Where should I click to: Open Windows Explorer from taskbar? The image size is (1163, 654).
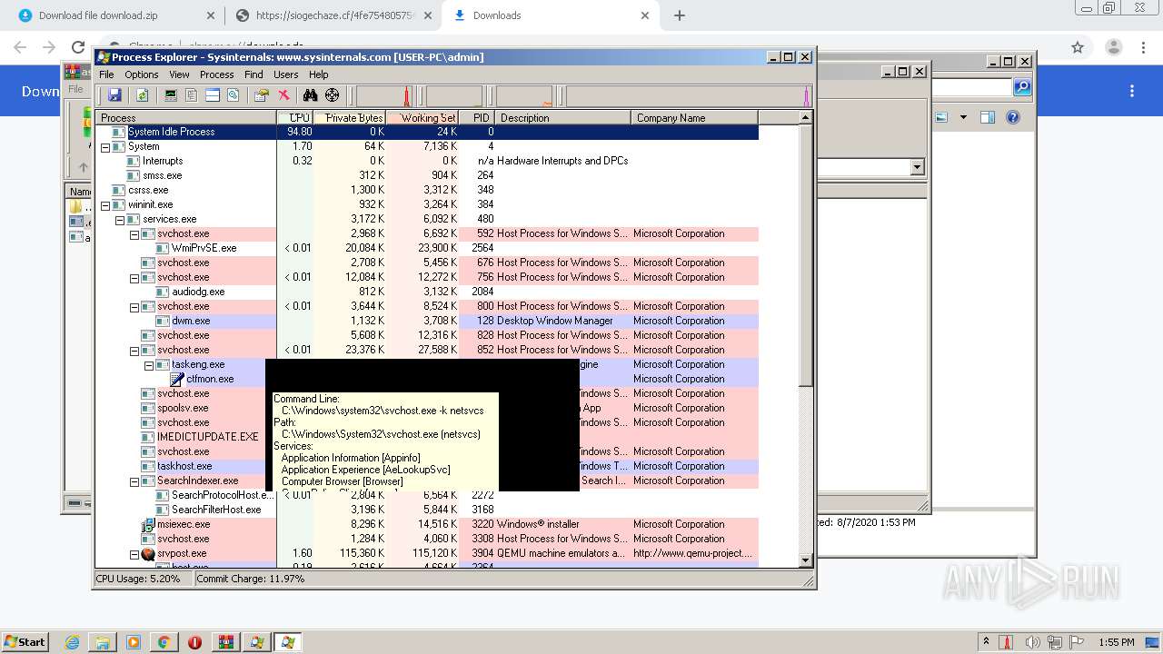coord(103,642)
